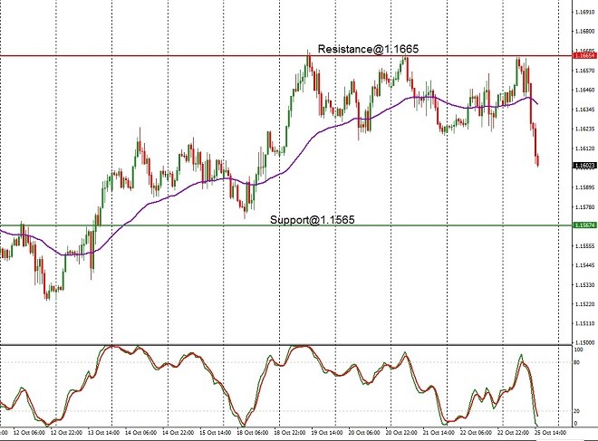This screenshot has width=598, height=441.
Task: Click price axis value 1.16235
Action: point(585,129)
